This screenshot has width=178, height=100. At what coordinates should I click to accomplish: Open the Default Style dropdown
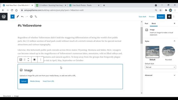pyautogui.click(x=160, y=67)
